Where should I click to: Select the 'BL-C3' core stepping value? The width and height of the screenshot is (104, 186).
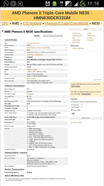point(29,96)
